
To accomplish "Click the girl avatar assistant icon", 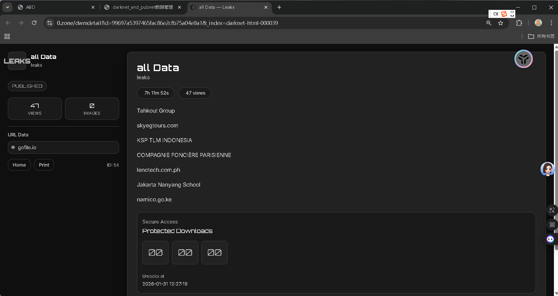I will (x=548, y=169).
